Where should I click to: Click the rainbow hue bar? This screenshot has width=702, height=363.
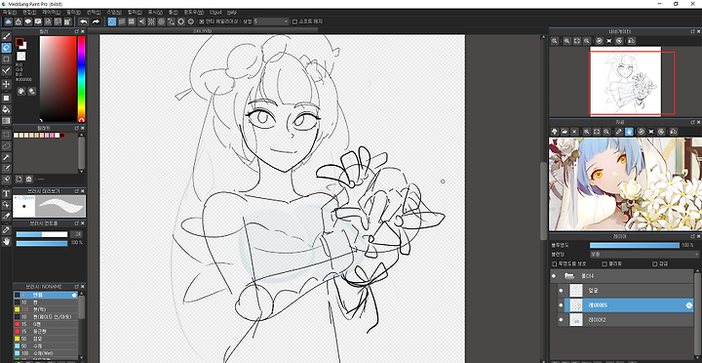click(82, 78)
